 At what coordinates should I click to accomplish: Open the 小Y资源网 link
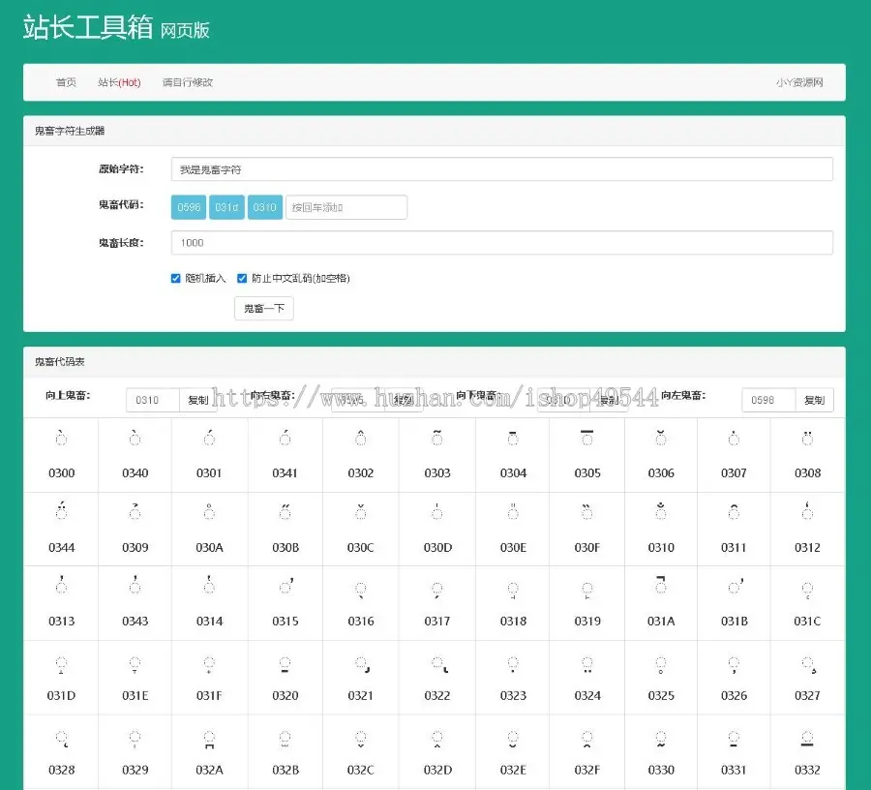799,82
